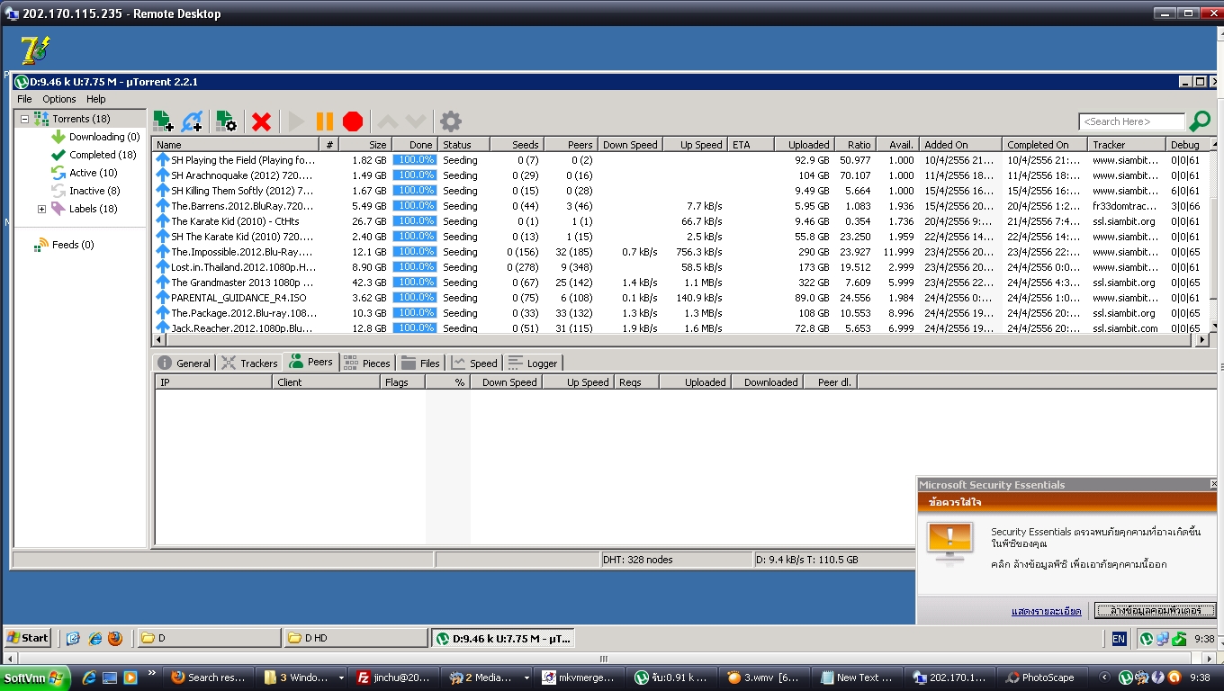Open the mkvmerge taskbar button

[x=579, y=678]
